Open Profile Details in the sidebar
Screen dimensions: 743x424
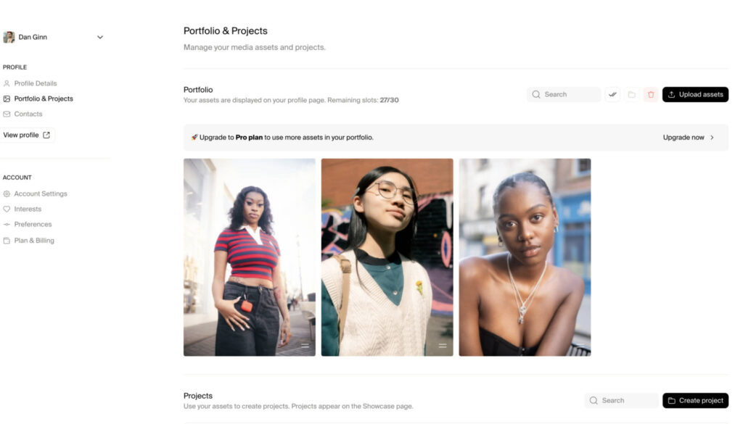35,83
